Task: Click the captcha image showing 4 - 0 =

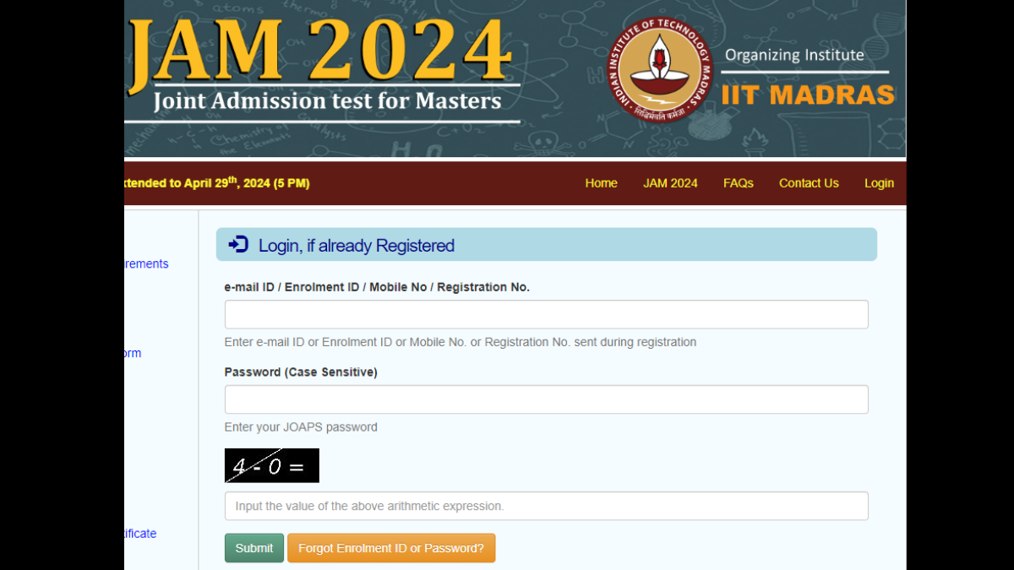Action: (x=271, y=465)
